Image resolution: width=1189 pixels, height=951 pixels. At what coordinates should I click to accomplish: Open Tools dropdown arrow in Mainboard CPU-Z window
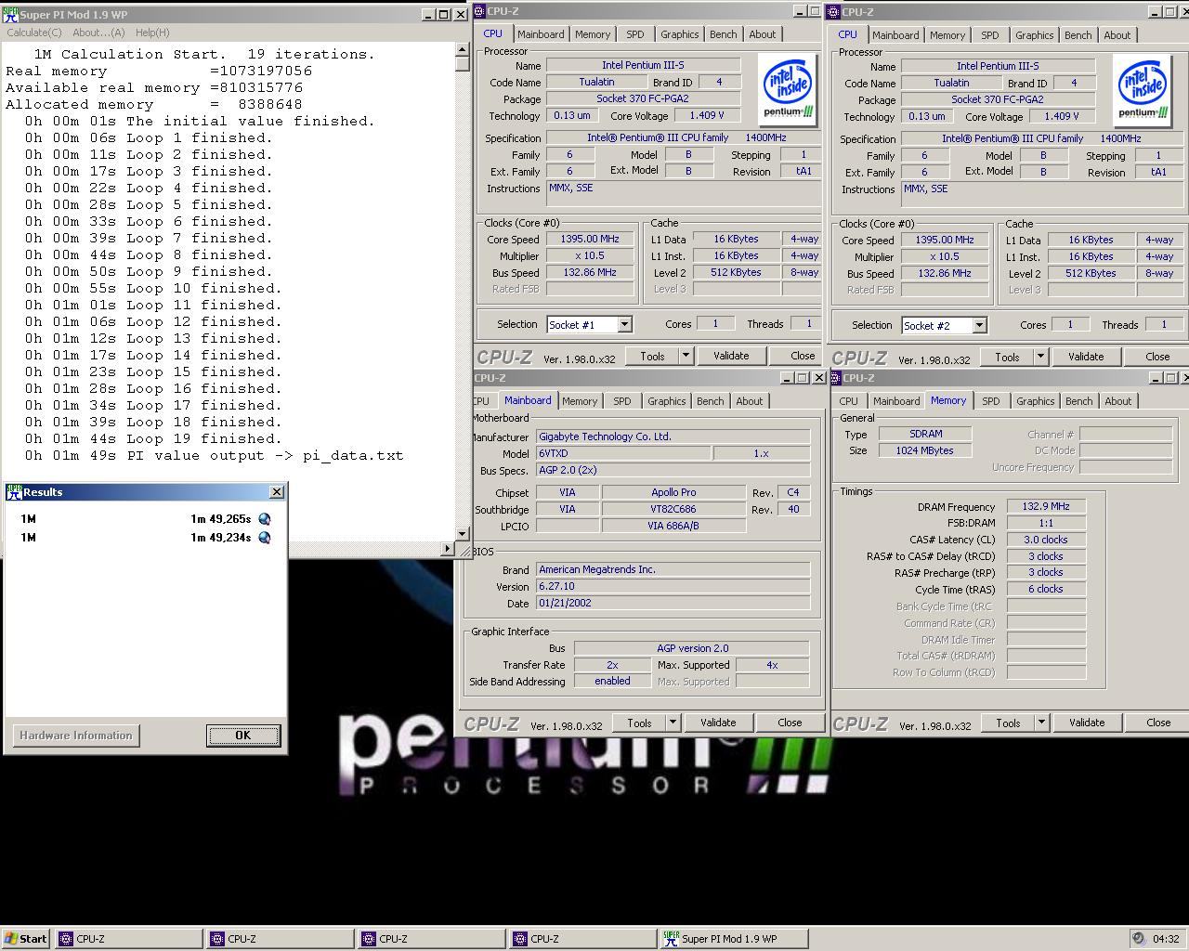[x=673, y=723]
